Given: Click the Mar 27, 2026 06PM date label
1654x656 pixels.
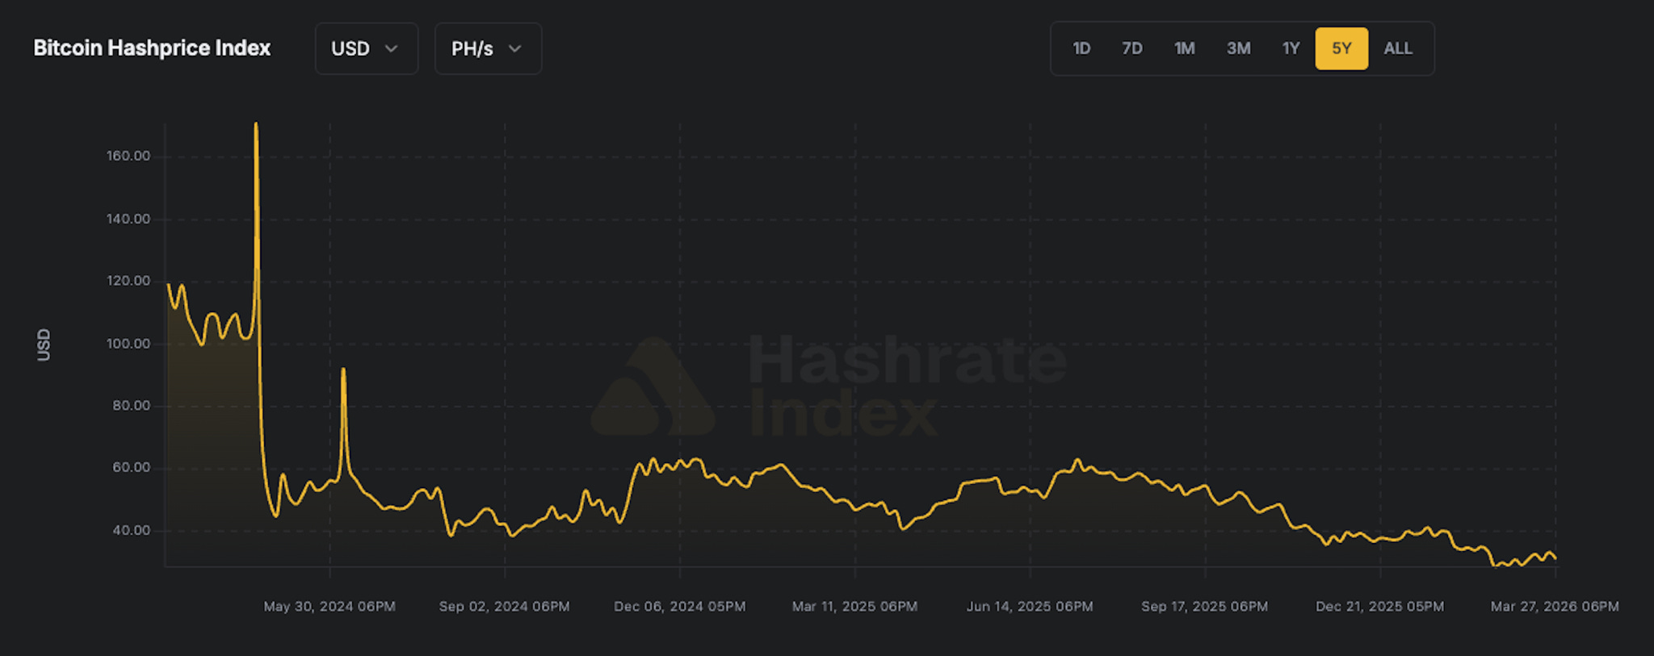Looking at the screenshot, I should (1555, 607).
